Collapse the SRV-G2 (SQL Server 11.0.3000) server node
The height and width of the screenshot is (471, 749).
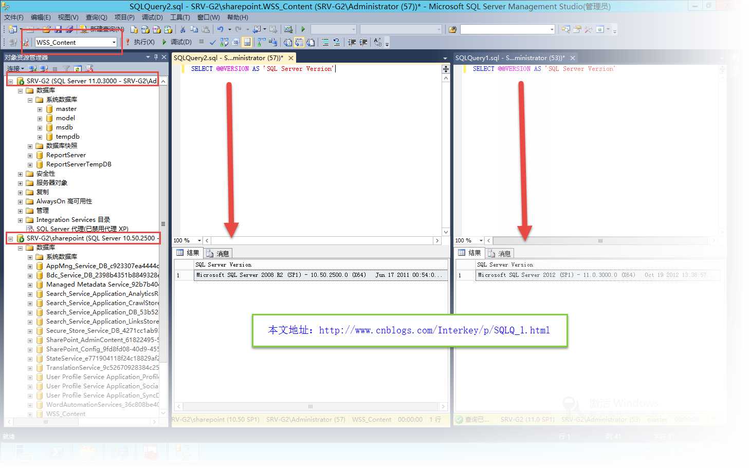[10, 81]
